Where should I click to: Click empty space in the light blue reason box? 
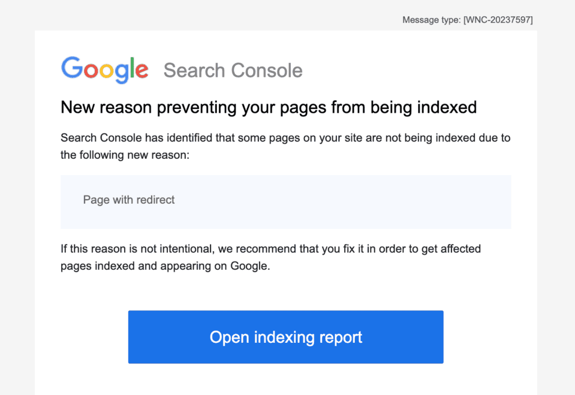click(365, 202)
